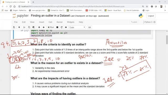
Task: Expand the hidden bookmarks chevron
Action: pyautogui.click(x=165, y=10)
